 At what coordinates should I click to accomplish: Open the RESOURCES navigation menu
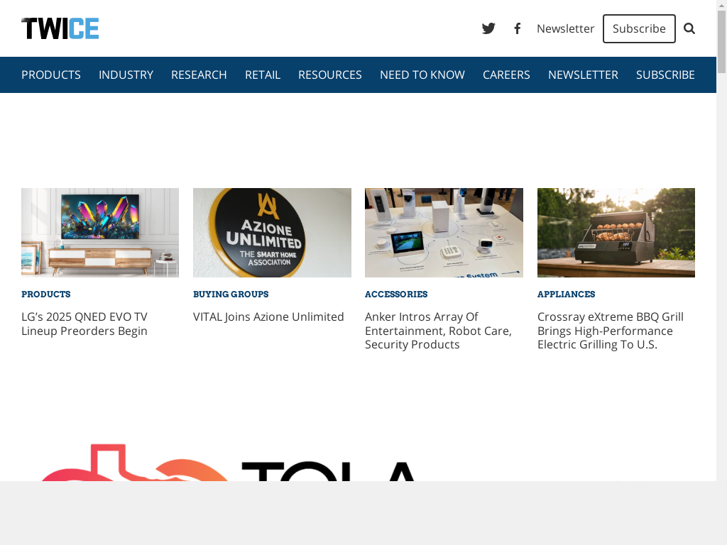[330, 75]
